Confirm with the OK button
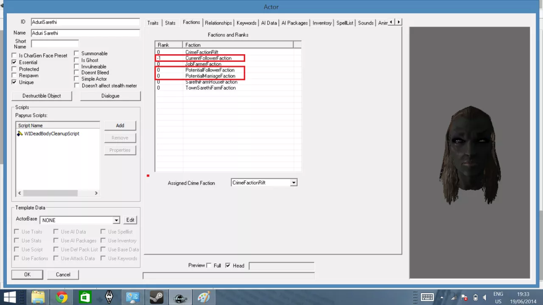Viewport: 543px width, 305px height. coord(27,274)
